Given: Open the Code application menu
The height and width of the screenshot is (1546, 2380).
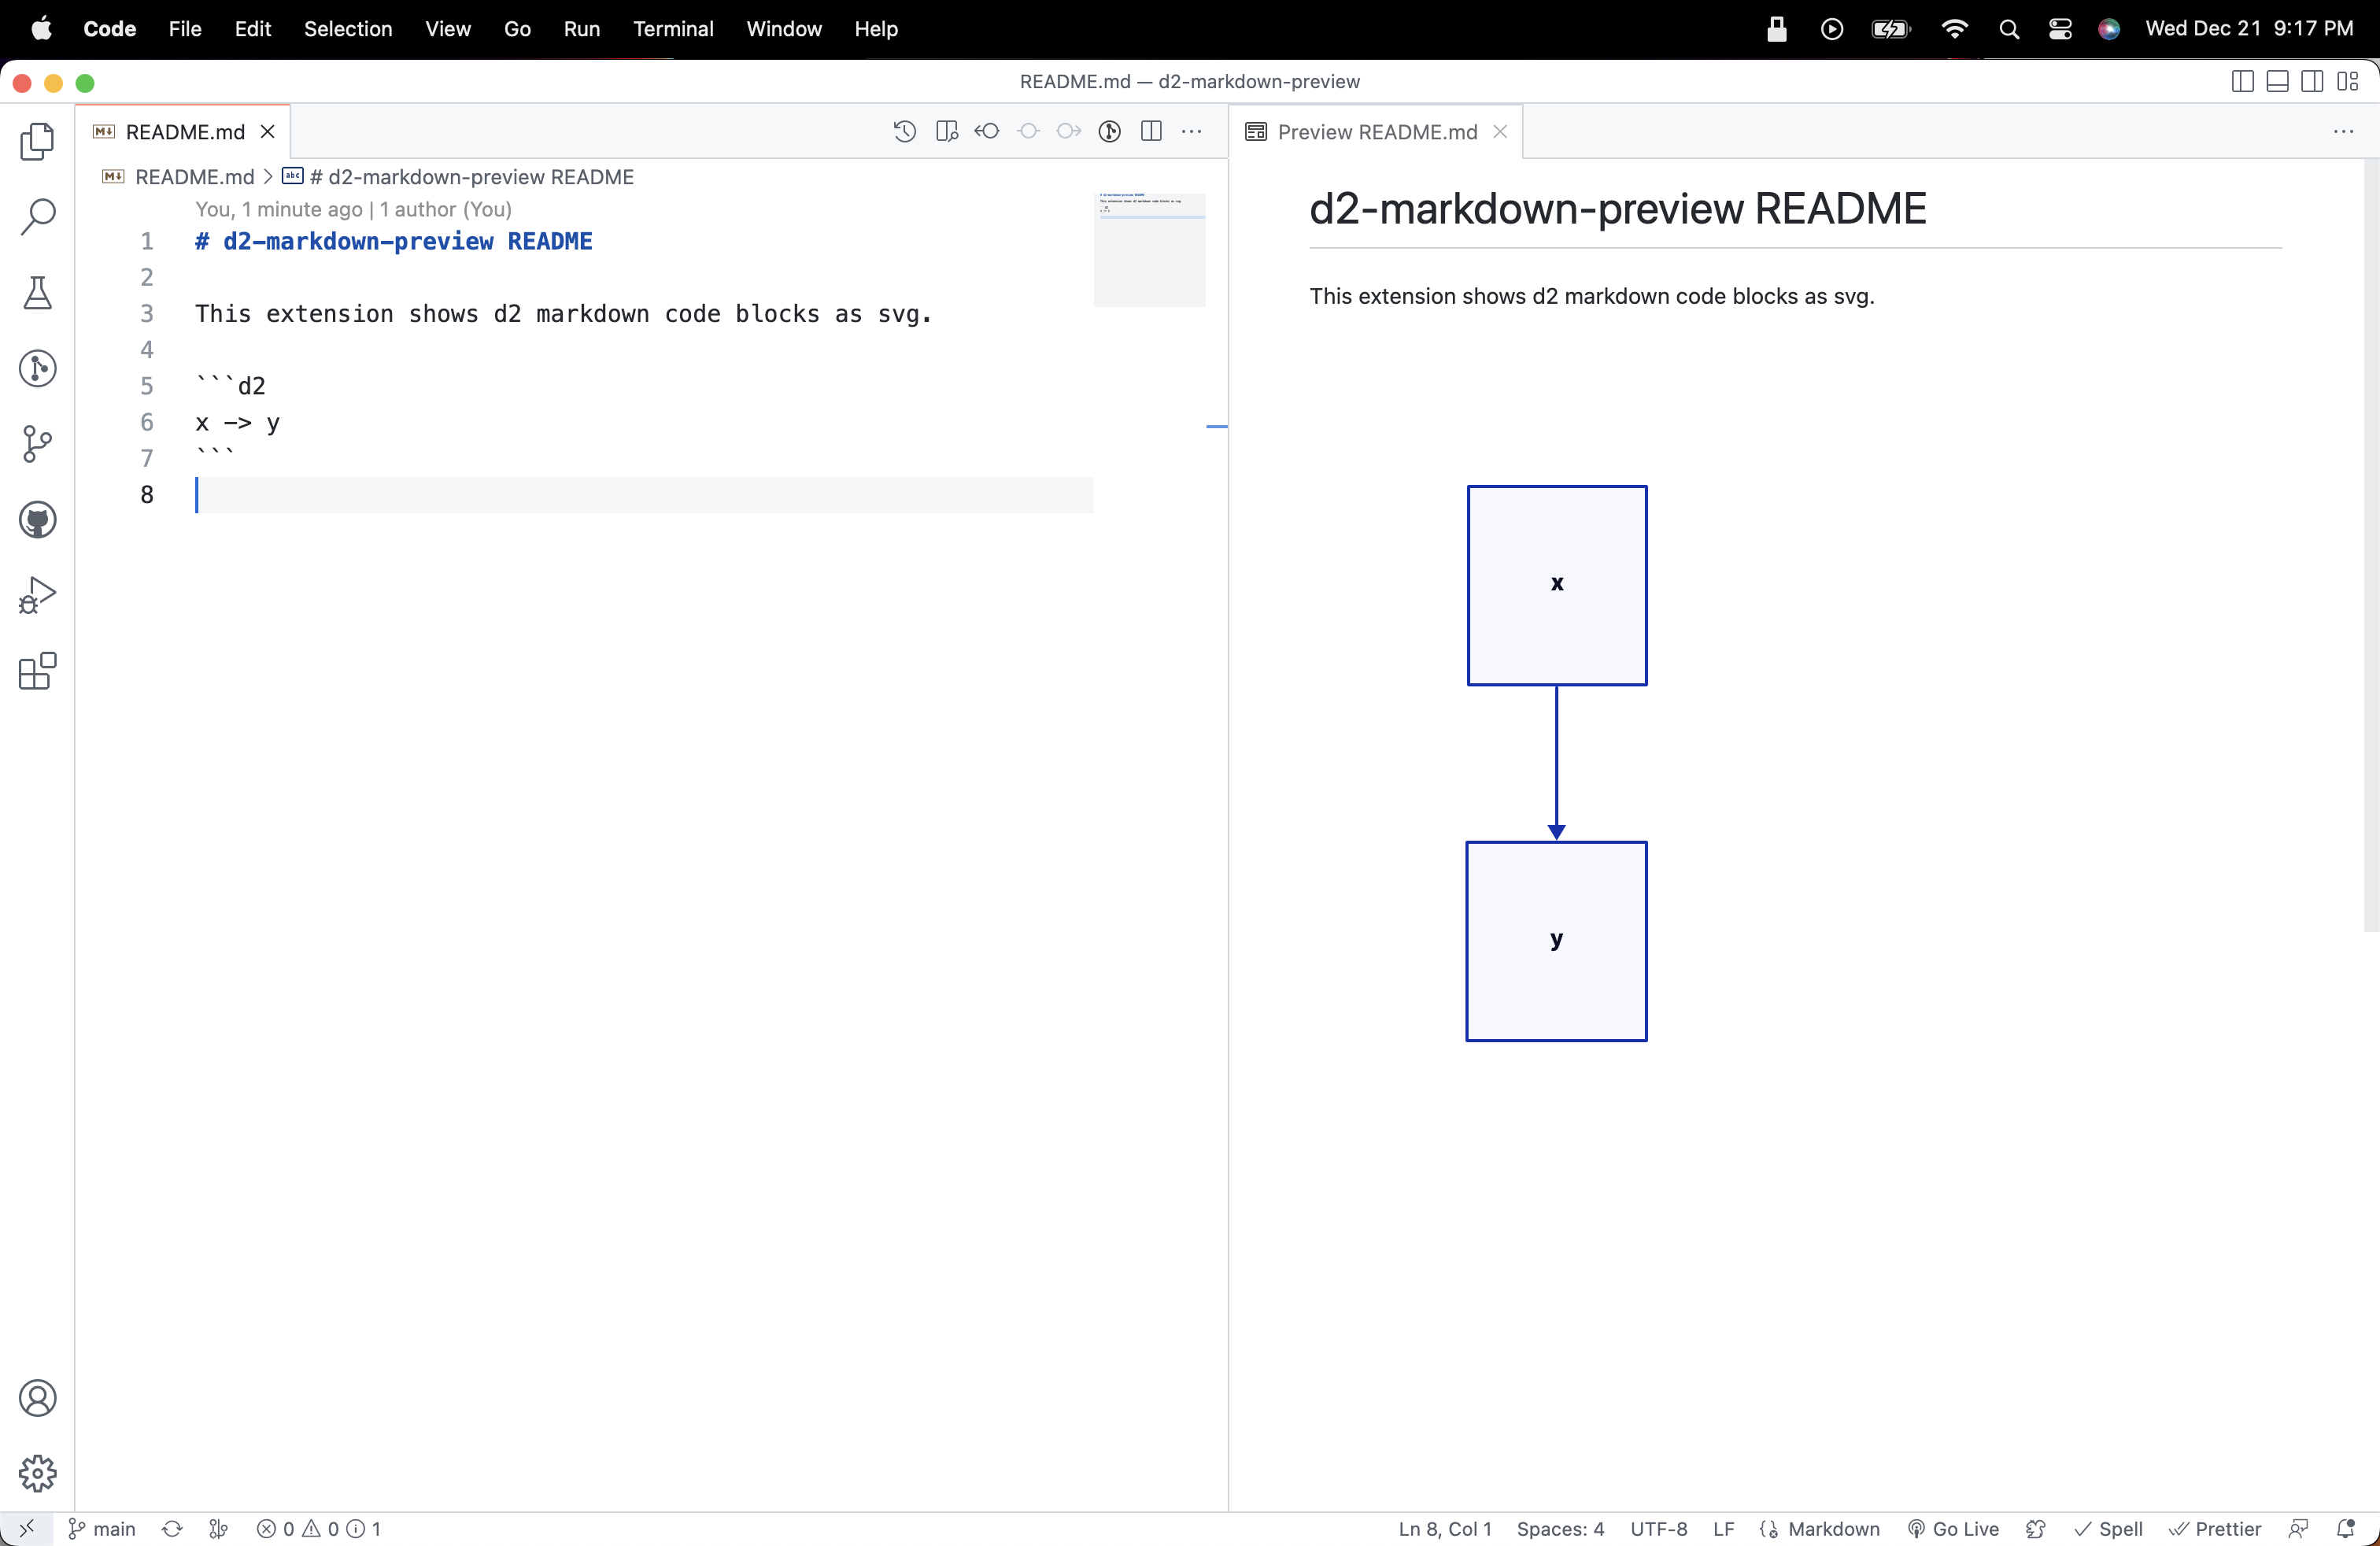Looking at the screenshot, I should click(x=110, y=29).
